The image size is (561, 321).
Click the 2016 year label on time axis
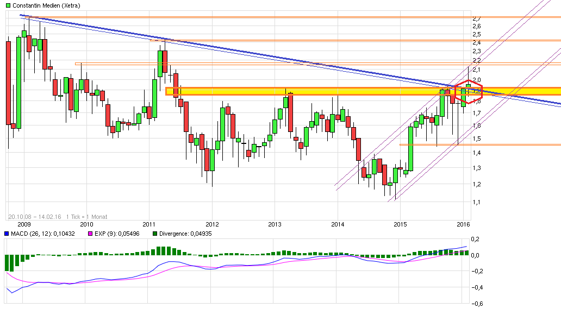(463, 224)
